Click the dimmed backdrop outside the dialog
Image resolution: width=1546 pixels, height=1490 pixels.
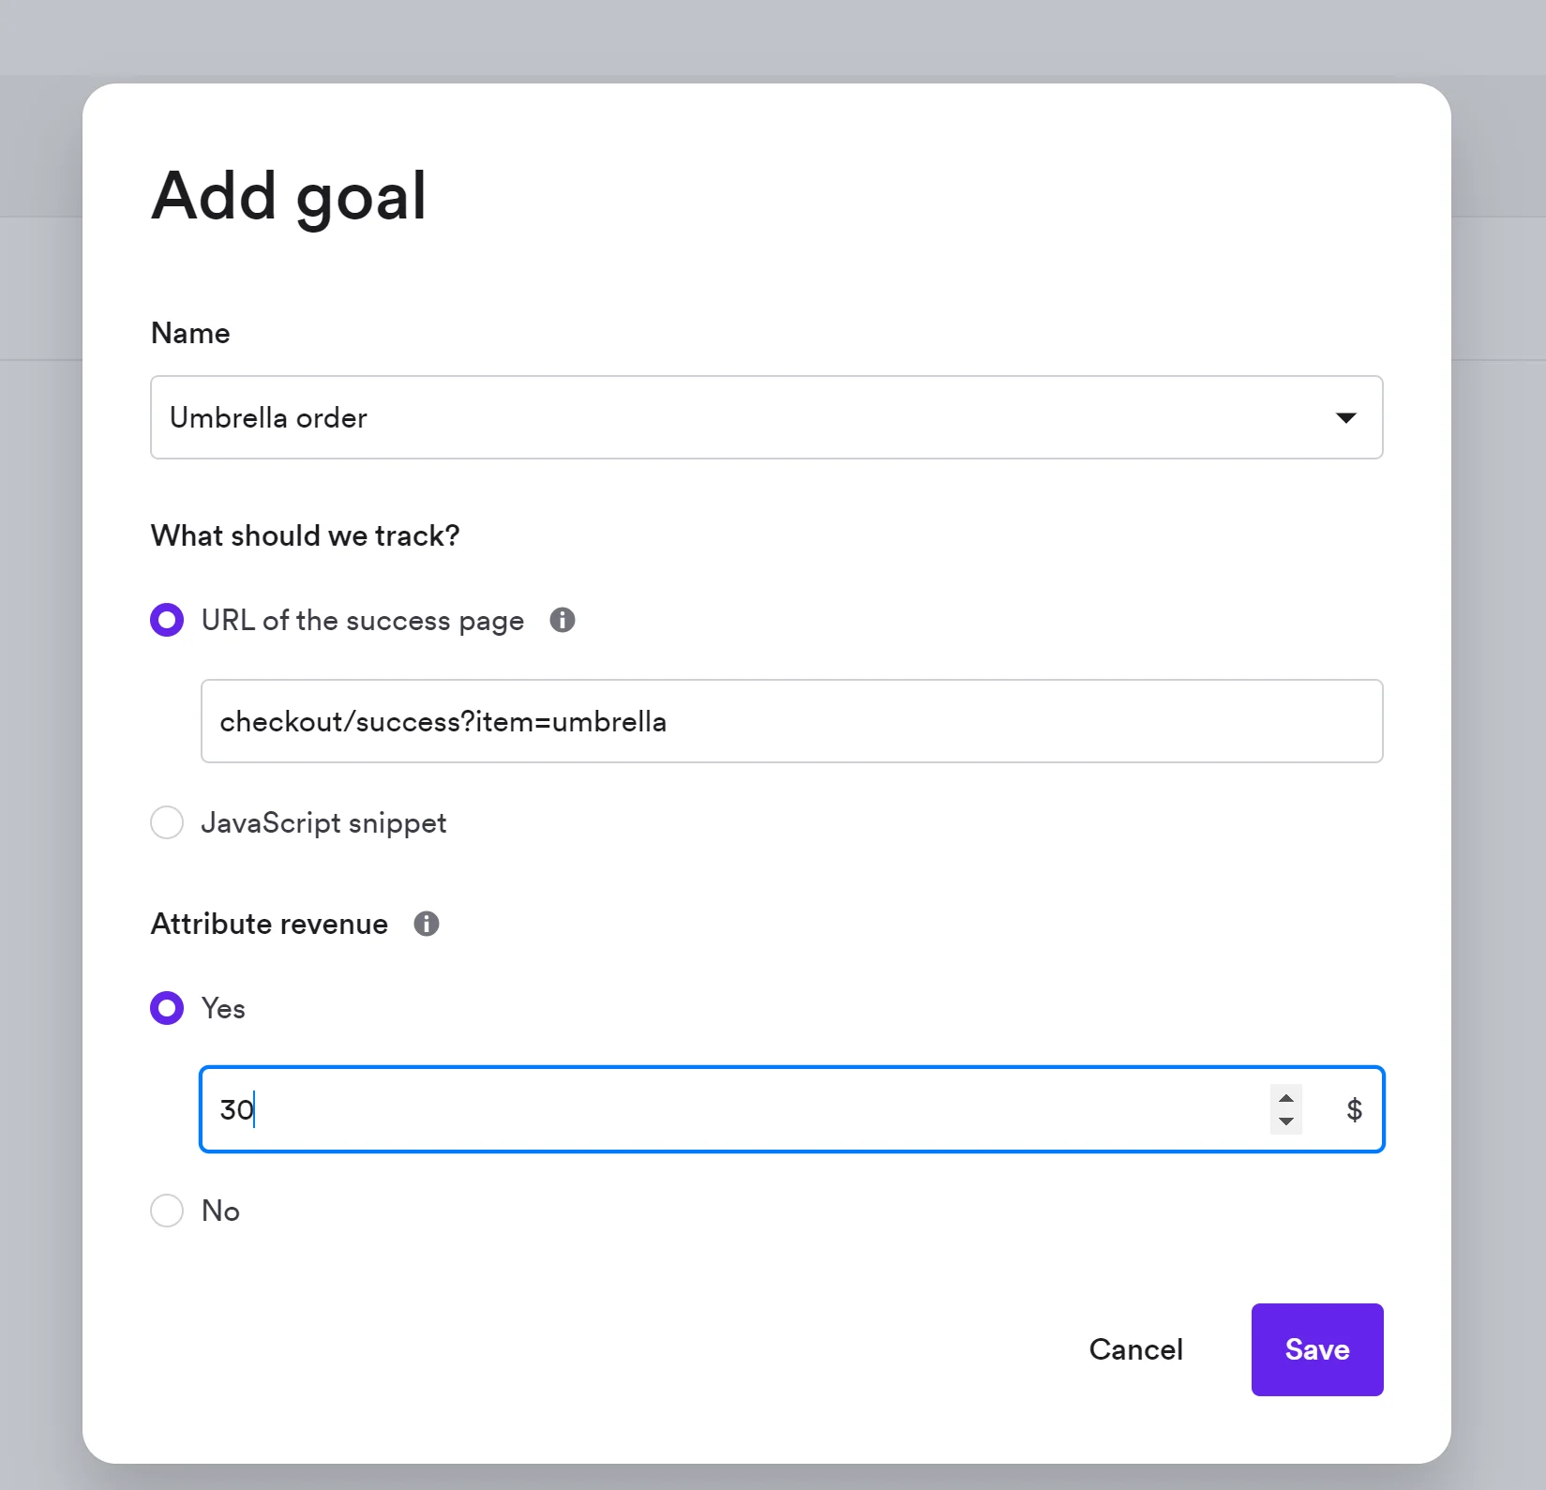pos(1500,750)
